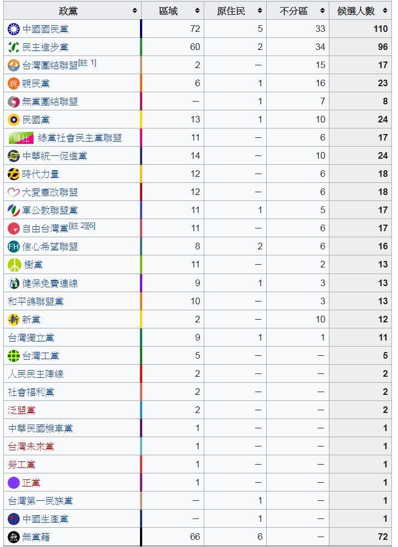
Task: Open the 綠黨社會民主黨聯盟 link
Action: [80, 138]
